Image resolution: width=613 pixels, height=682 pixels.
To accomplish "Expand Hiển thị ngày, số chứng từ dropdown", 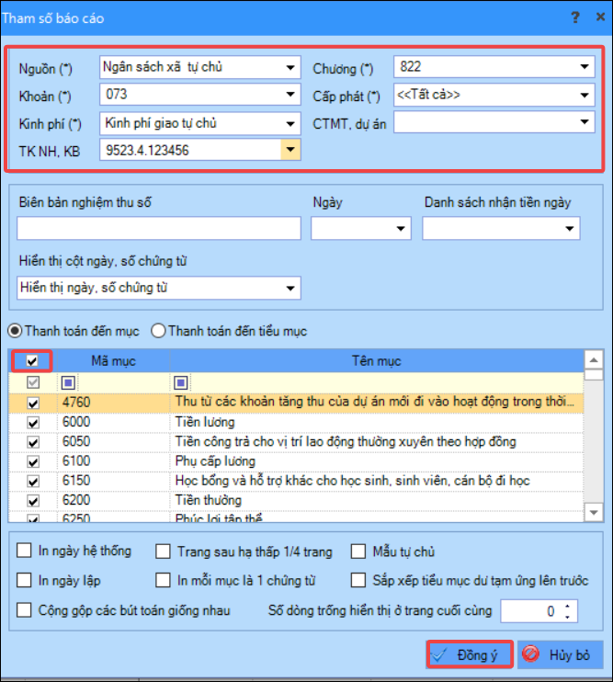I will 290,288.
